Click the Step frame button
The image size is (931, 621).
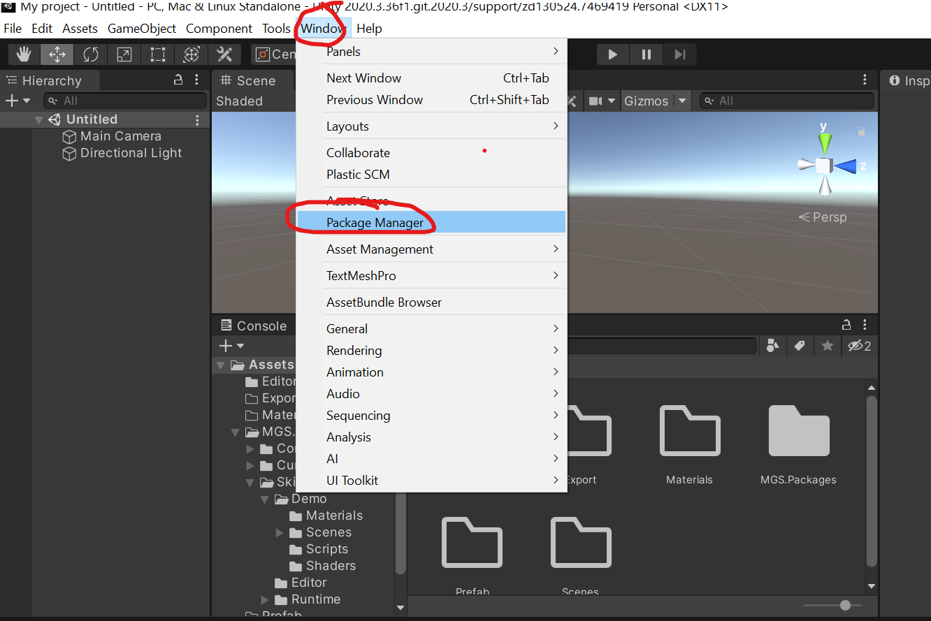(679, 54)
